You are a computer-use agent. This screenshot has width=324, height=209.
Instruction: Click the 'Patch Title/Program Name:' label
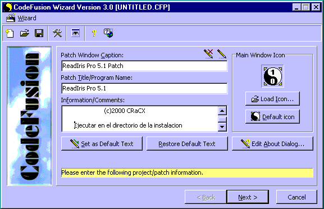point(97,78)
